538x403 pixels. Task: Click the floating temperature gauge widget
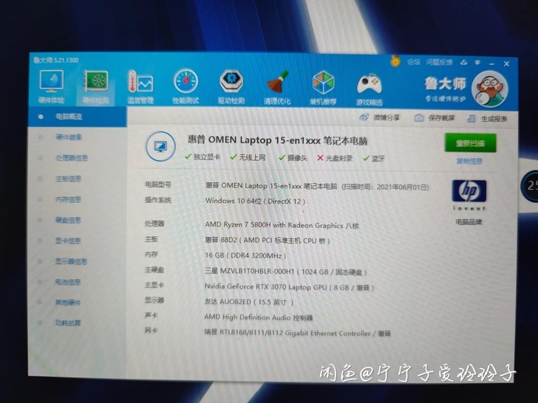529,185
